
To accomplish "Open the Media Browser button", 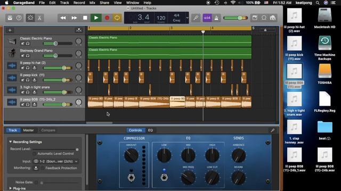I will coord(273,18).
